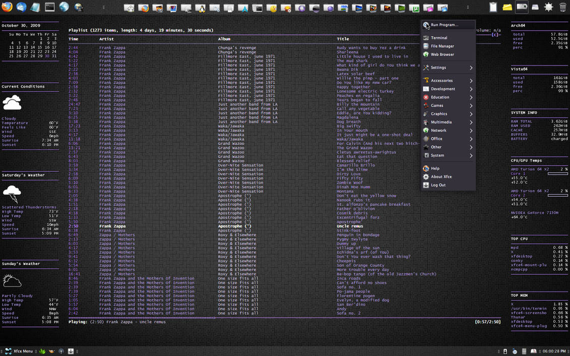This screenshot has height=356, width=570.
Task: Click the Tux penguin folder launcher
Action: pos(201,8)
